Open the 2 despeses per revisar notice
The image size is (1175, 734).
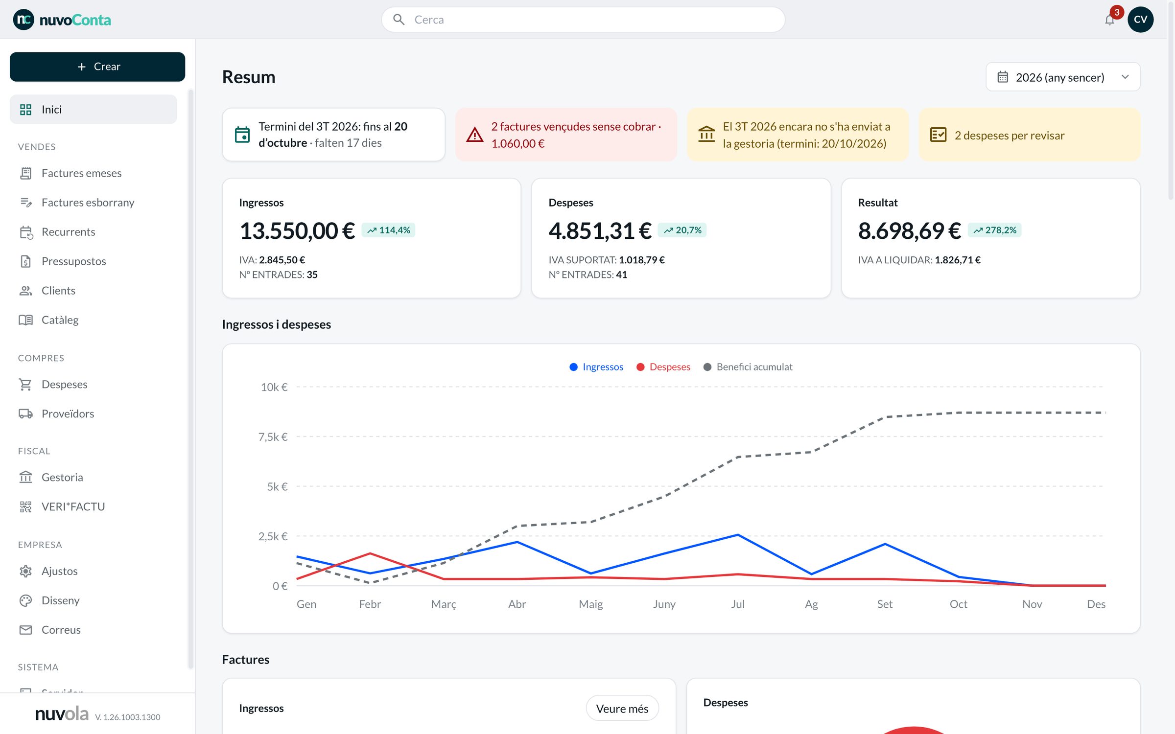pos(1029,135)
